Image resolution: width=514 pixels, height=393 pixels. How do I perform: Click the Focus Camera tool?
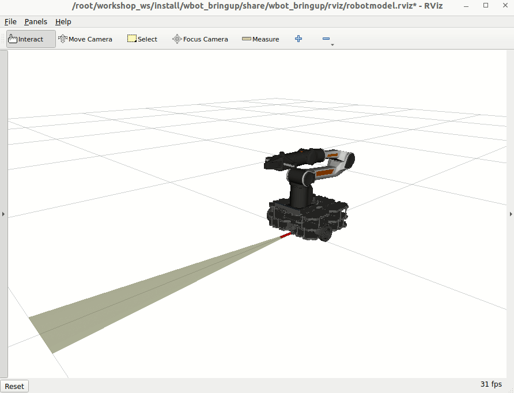[x=200, y=39]
